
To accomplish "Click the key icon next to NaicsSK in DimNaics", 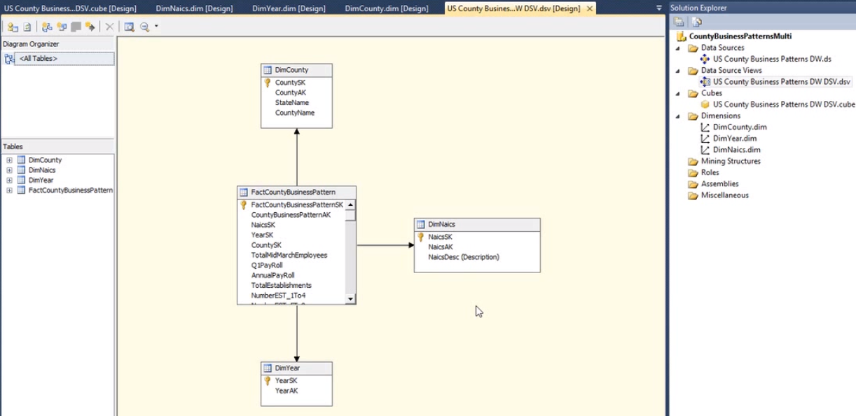I will coord(420,237).
